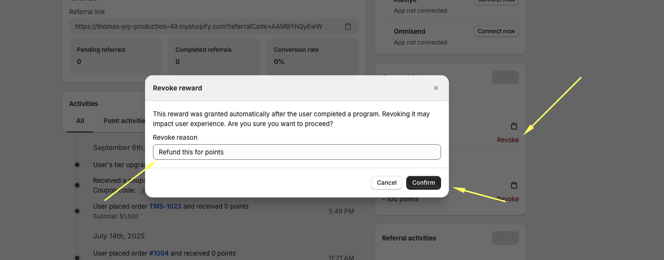Open order #1004 link
The height and width of the screenshot is (260, 664).
coord(159,253)
